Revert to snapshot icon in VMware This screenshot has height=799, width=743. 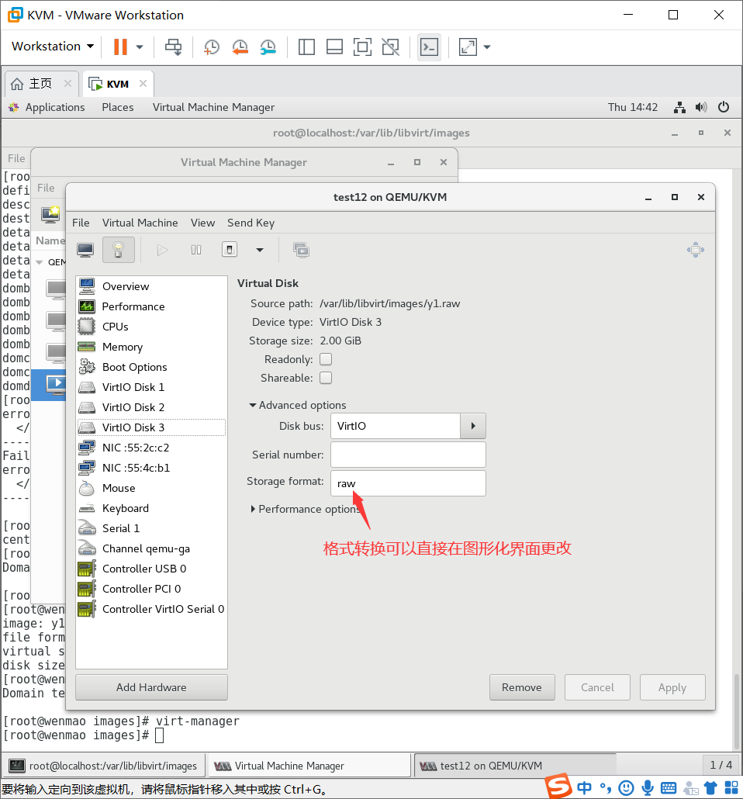[x=240, y=47]
